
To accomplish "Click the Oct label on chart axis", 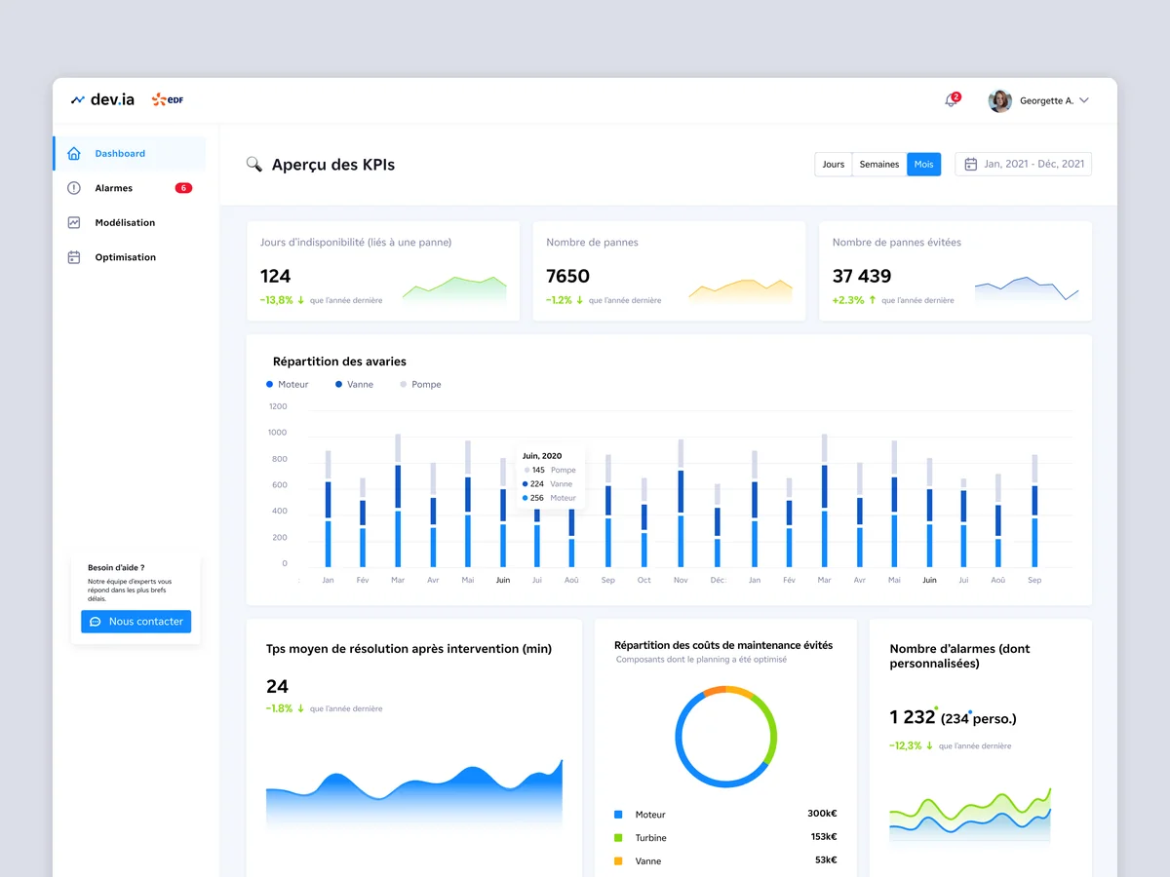I will coord(644,580).
